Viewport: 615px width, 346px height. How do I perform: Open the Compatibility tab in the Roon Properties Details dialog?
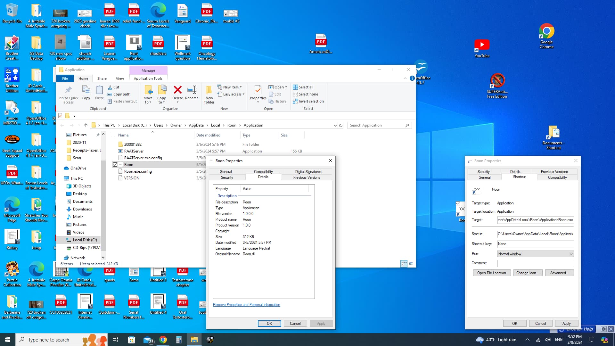point(263,172)
